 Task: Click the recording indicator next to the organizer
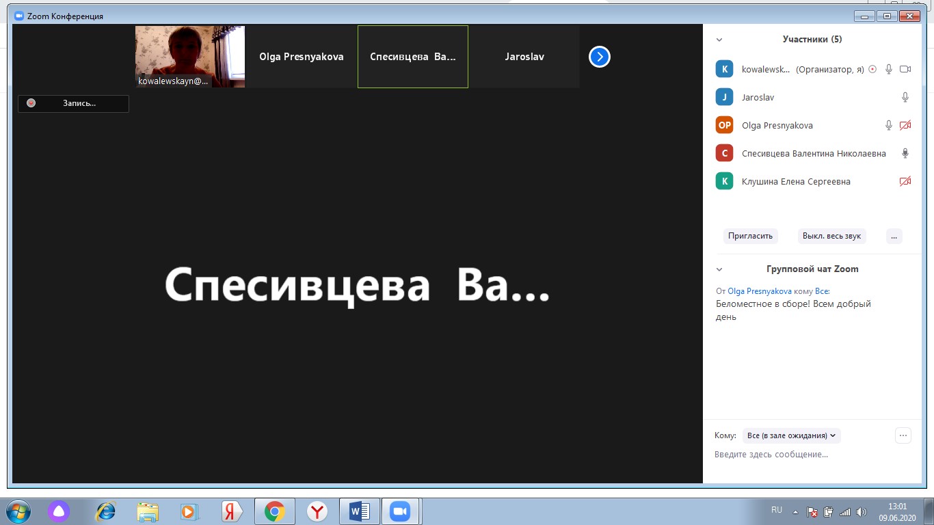(x=872, y=68)
